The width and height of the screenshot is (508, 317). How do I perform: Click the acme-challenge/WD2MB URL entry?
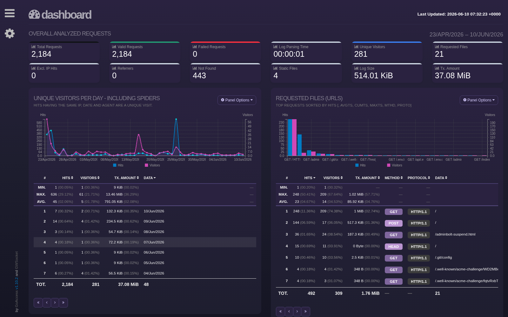point(466,269)
